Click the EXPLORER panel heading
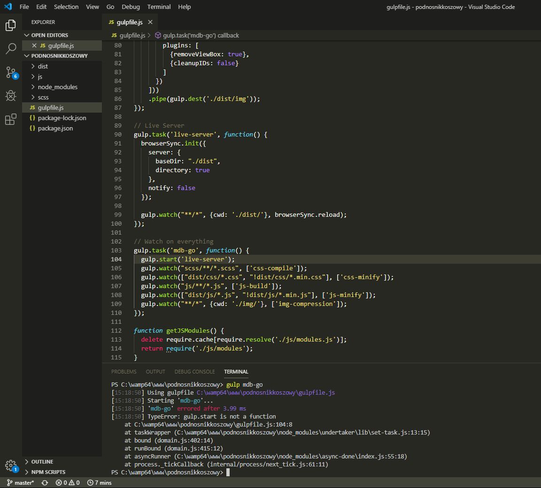This screenshot has height=488, width=541. 43,22
